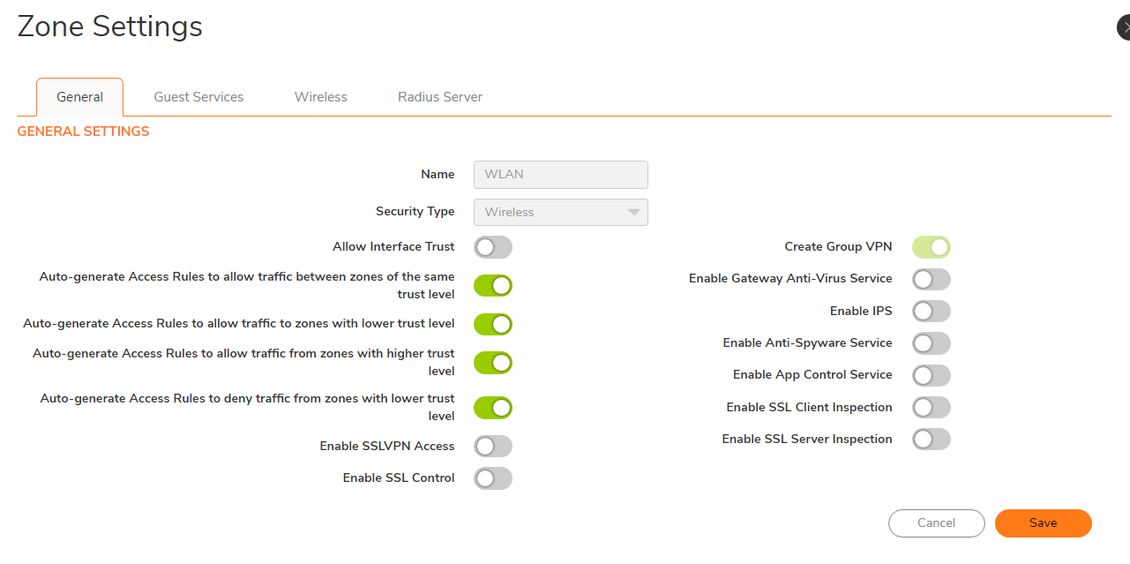The image size is (1130, 564).
Task: Toggle Create Group VPN switch
Action: coord(932,247)
